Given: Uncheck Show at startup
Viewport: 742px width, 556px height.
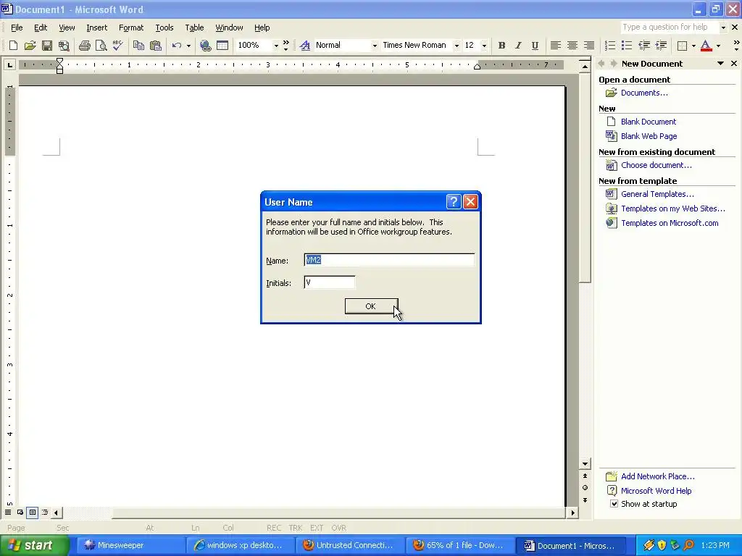Looking at the screenshot, I should 614,504.
